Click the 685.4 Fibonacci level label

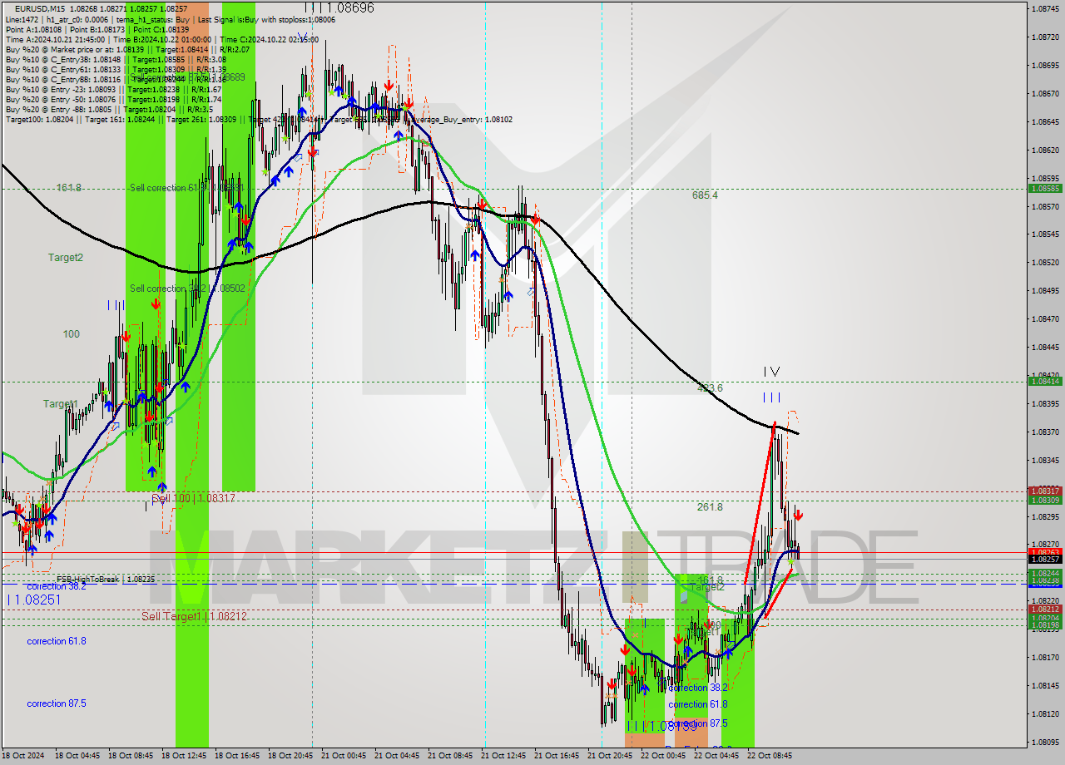705,195
